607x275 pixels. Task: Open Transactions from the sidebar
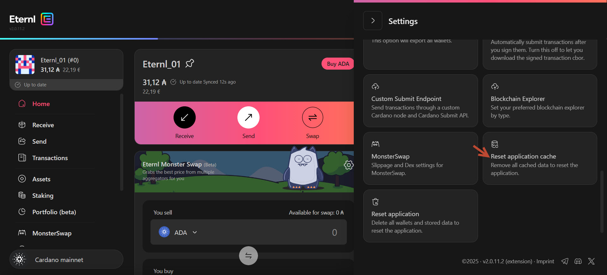[50, 158]
